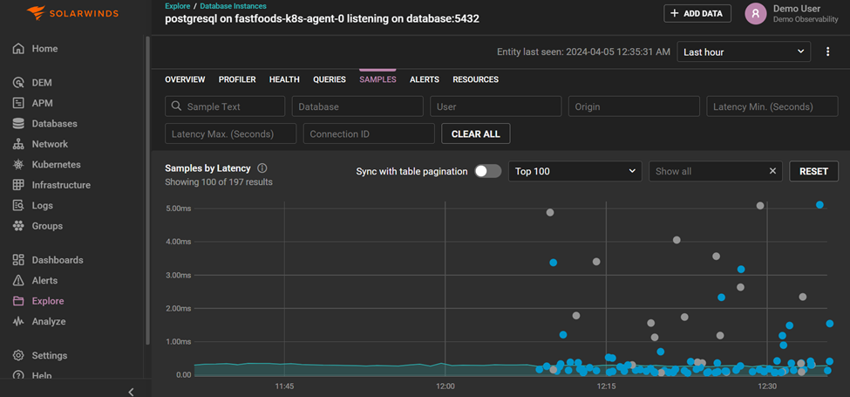Switch to the RESOURCES tab
This screenshot has width=850, height=397.
coord(475,79)
